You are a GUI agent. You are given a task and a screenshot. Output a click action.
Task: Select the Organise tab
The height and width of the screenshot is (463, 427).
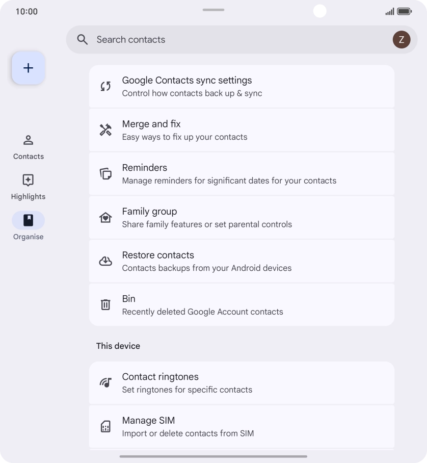(29, 226)
